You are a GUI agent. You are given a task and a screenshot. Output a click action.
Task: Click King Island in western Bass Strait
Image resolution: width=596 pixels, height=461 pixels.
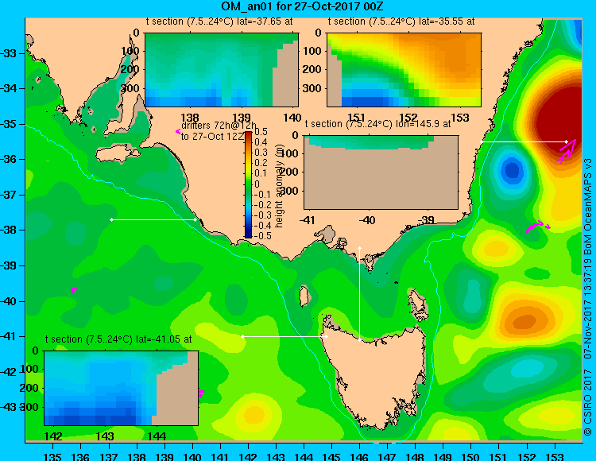304,296
